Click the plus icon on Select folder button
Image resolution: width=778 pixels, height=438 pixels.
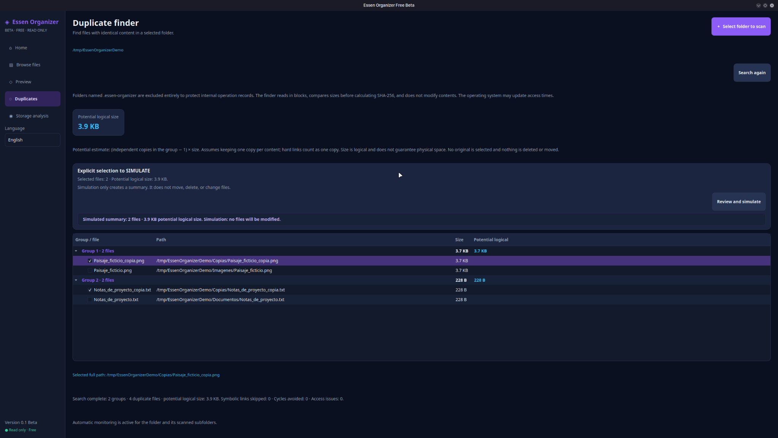pos(719,27)
